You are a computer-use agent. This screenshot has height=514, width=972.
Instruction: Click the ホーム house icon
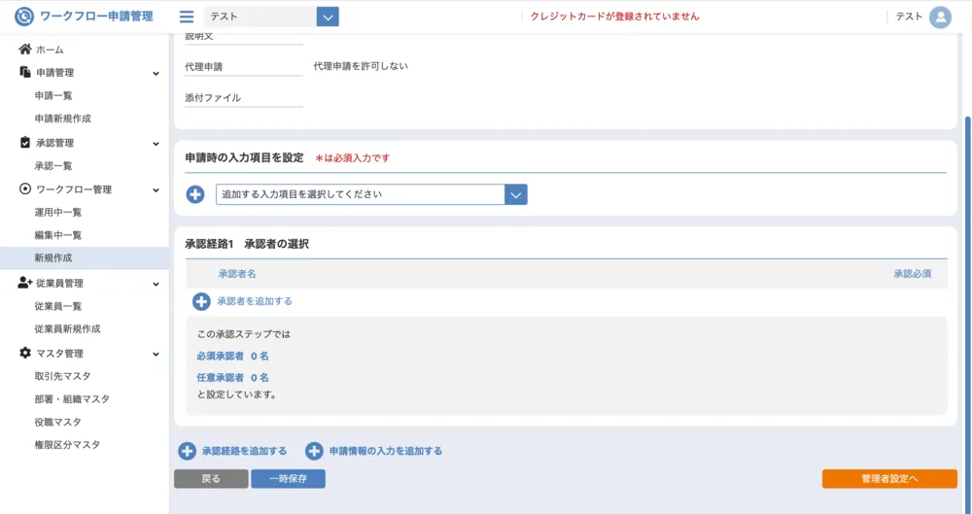pos(25,49)
